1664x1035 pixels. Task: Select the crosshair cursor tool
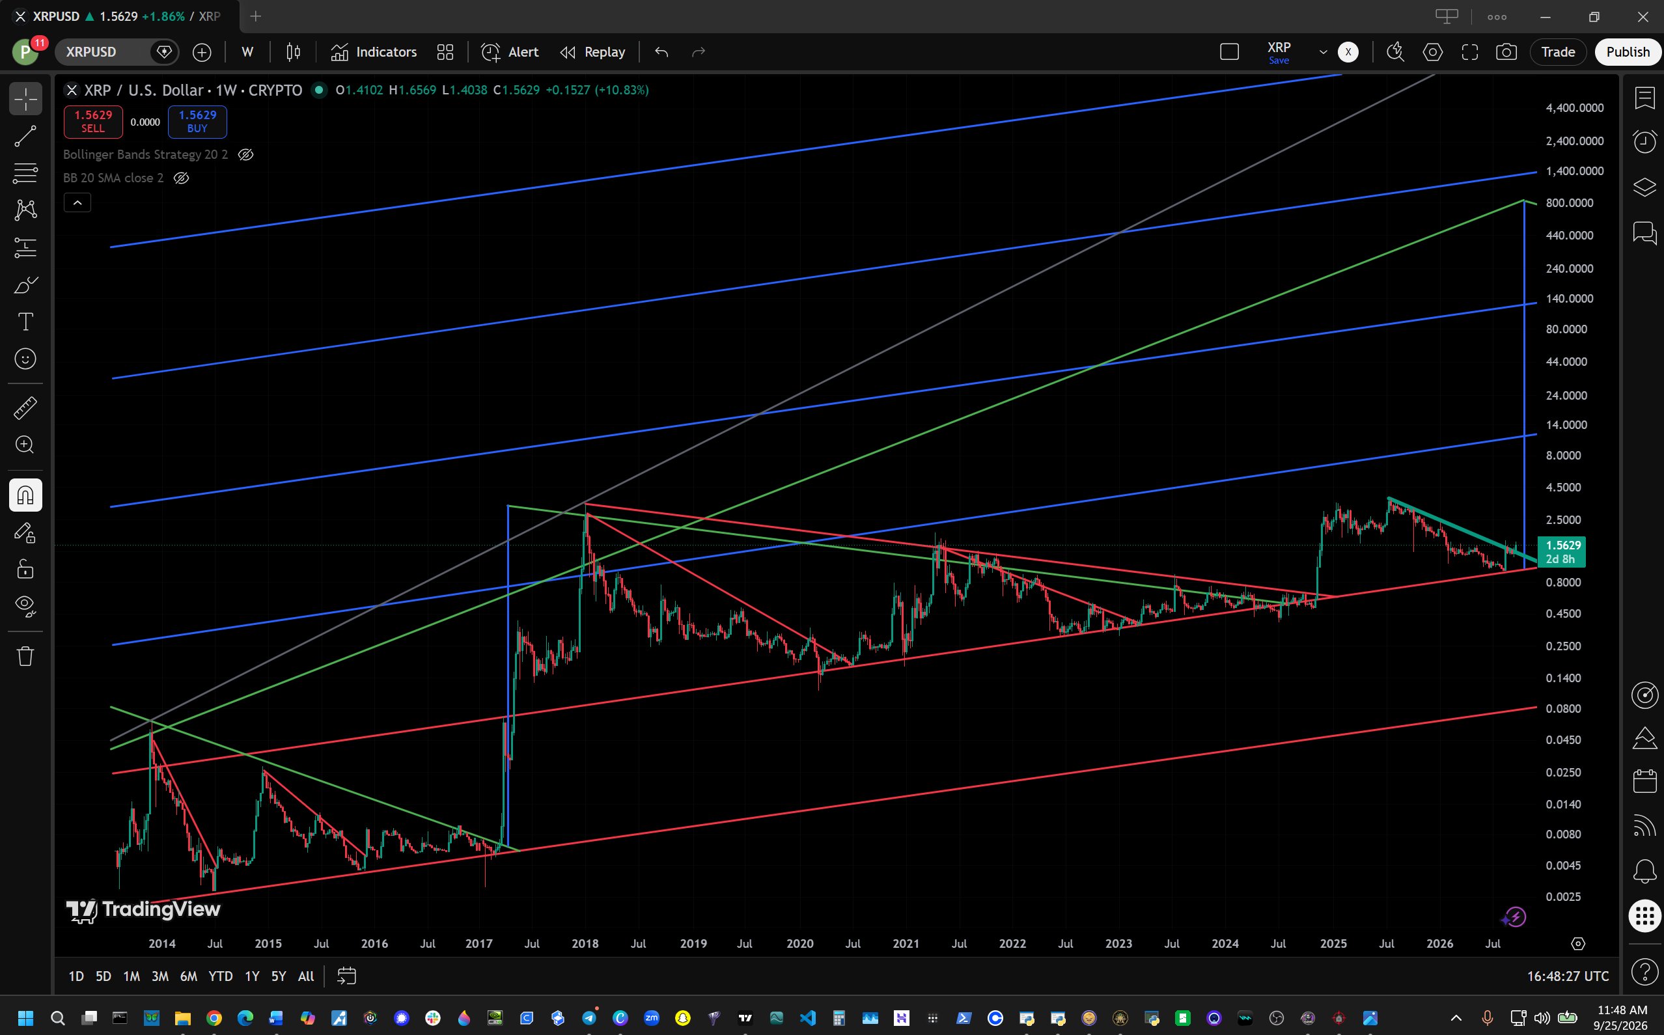(x=25, y=99)
